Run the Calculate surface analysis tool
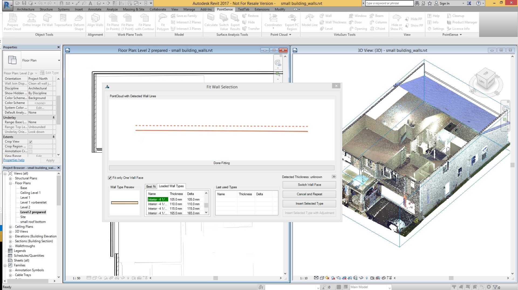This screenshot has height=290, width=518. (211, 20)
